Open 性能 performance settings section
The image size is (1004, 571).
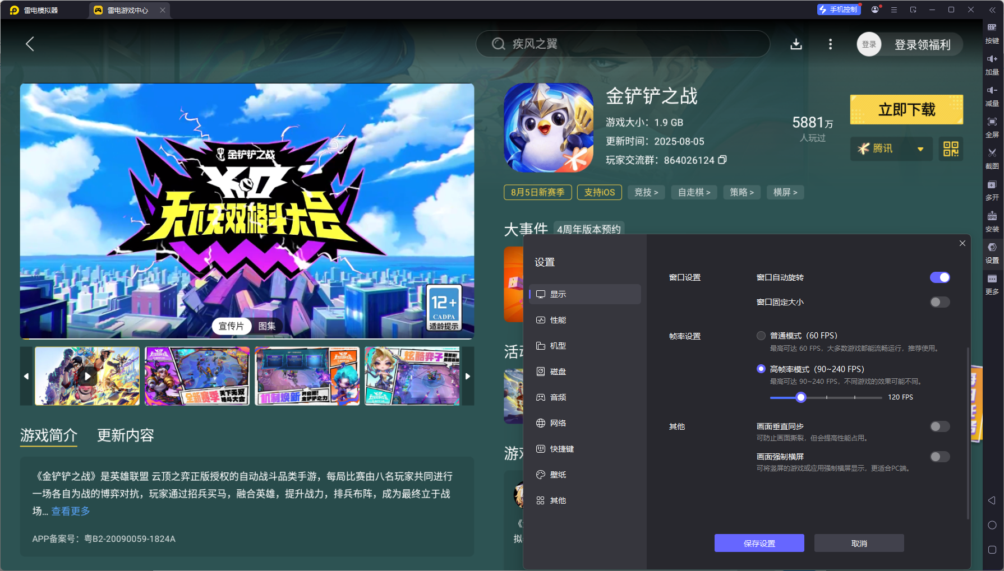585,320
